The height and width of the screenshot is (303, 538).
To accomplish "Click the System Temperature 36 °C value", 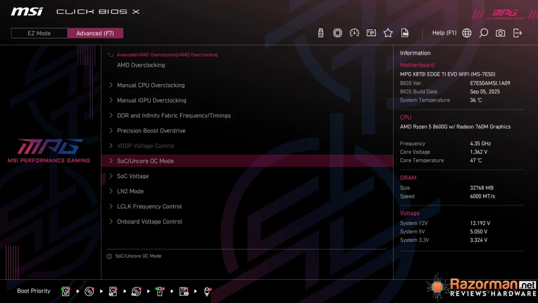I will pos(476,100).
